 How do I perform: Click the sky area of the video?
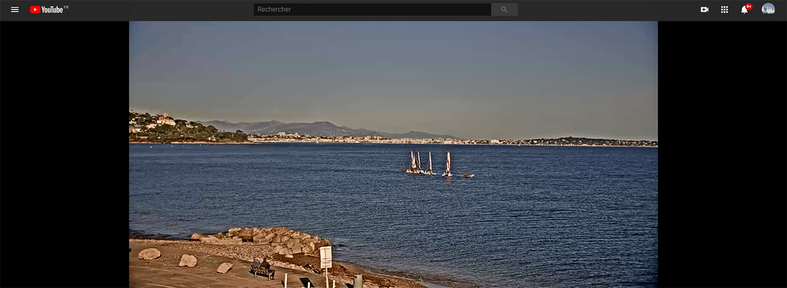pyautogui.click(x=389, y=67)
